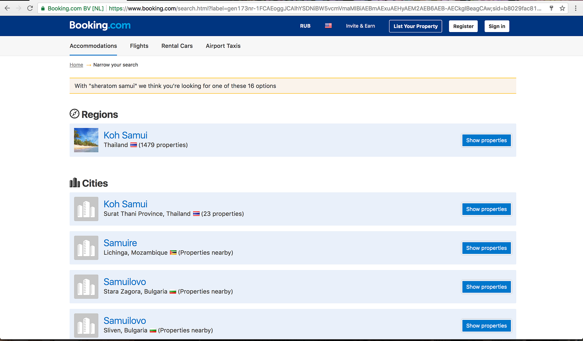Click the browser forward arrow
Viewport: 583px width, 341px height.
point(19,8)
